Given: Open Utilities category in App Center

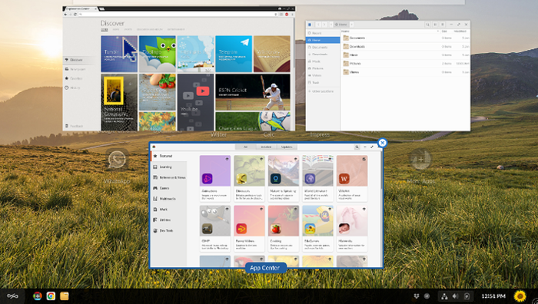Looking at the screenshot, I should [x=168, y=220].
